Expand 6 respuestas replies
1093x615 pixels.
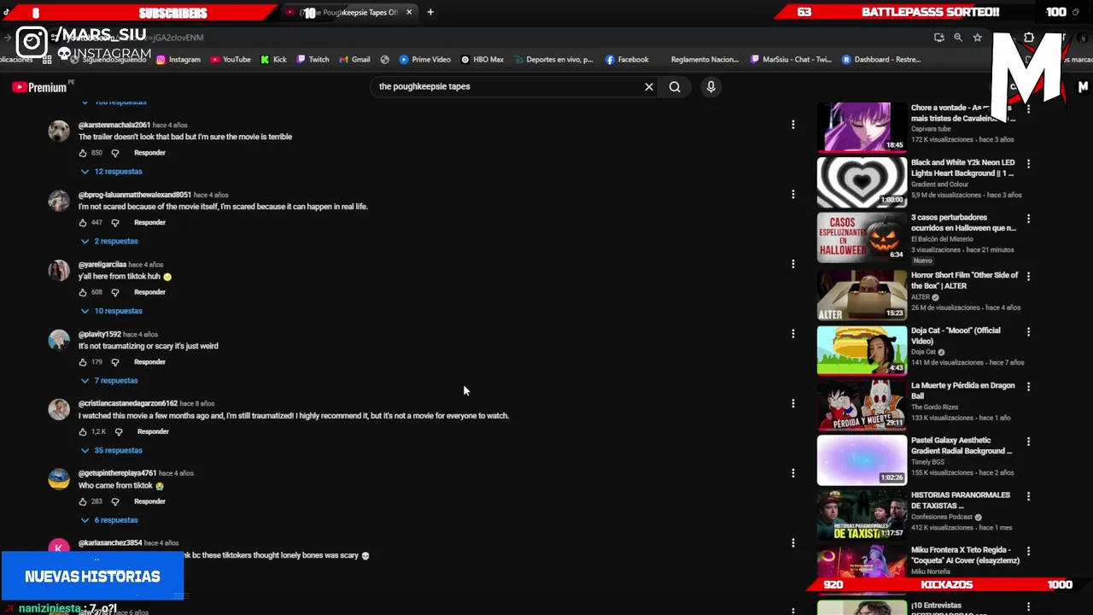[108, 520]
